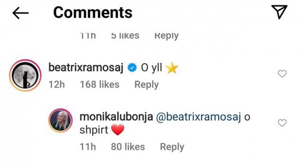This screenshot has height=164, width=303.
Task: Tap the red heart emoji in the reply
Action: point(118,130)
